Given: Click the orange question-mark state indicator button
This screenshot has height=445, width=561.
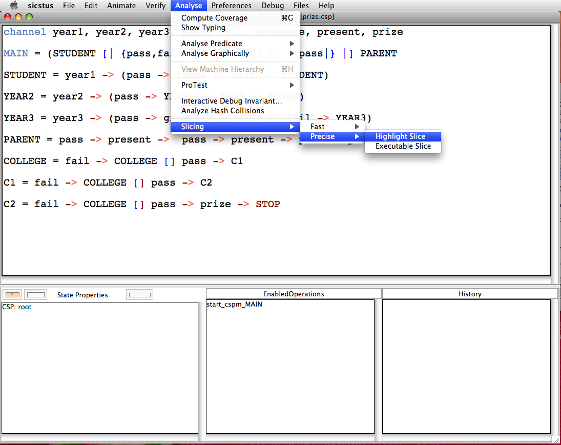Looking at the screenshot, I should coord(12,295).
